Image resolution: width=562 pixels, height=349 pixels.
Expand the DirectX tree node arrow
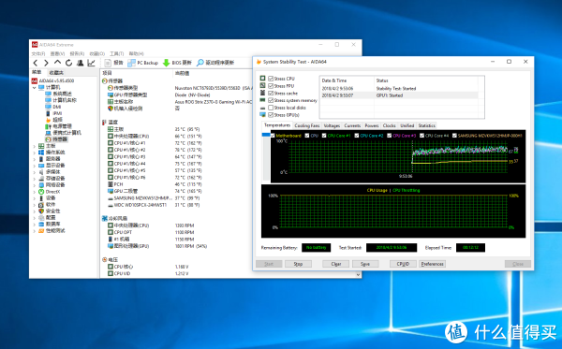click(35, 192)
